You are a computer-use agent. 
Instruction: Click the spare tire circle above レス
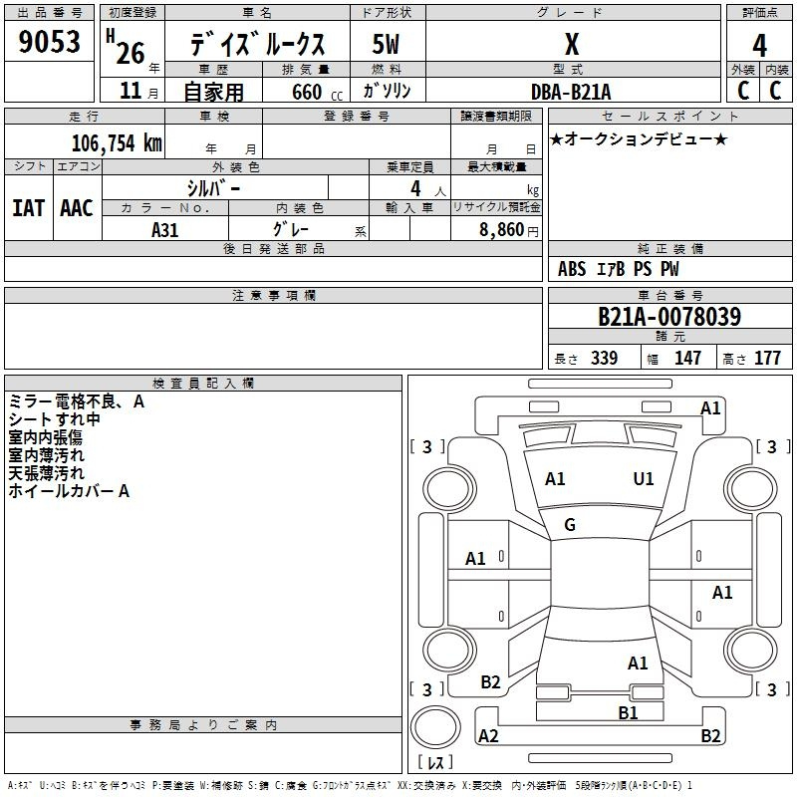click(x=434, y=727)
